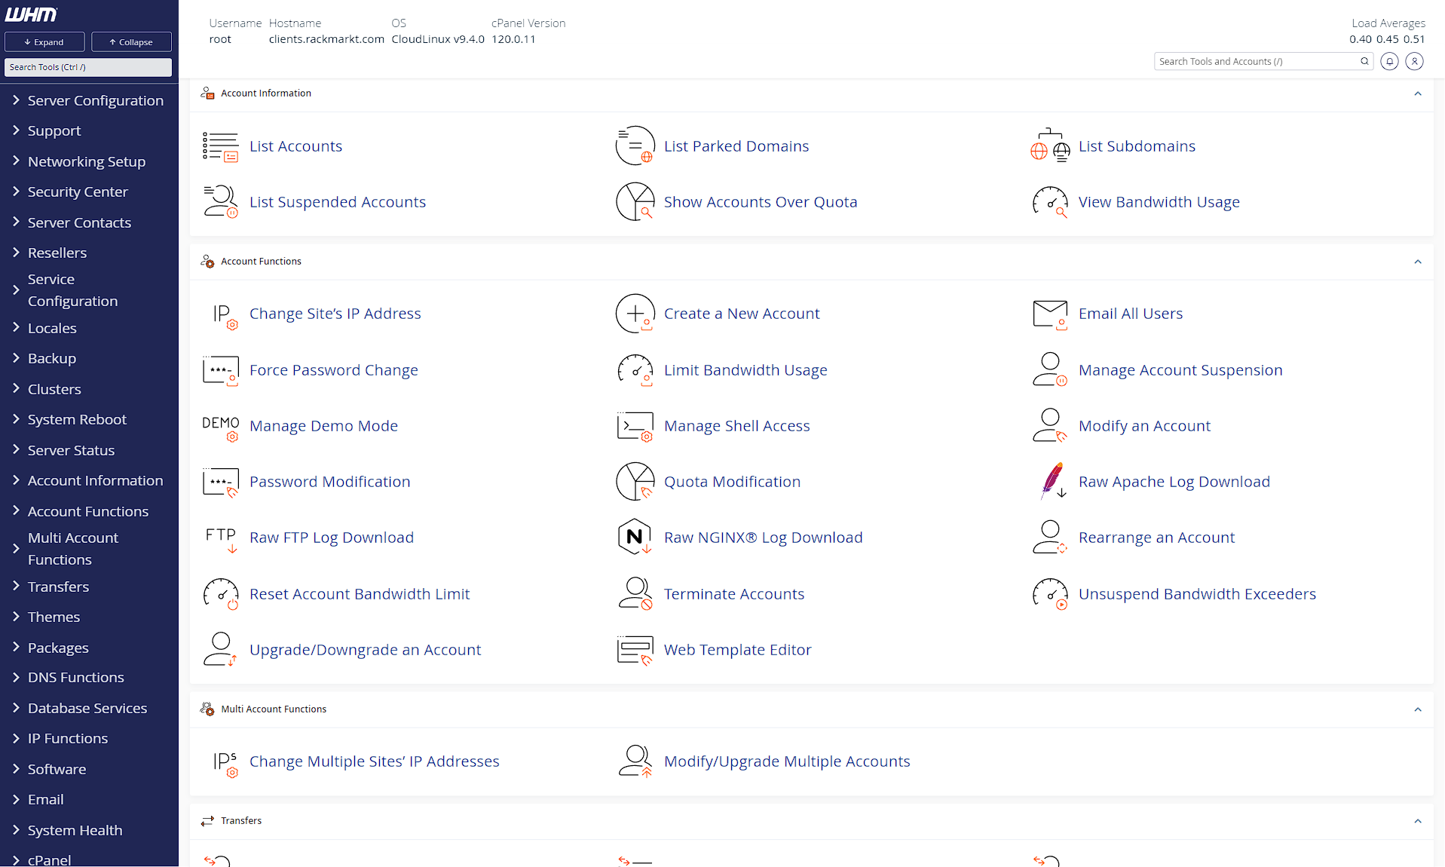Open the user profile icon at top right
Image resolution: width=1445 pixels, height=867 pixels.
tap(1415, 62)
